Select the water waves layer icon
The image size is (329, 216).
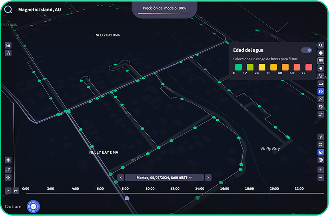[x=321, y=61]
